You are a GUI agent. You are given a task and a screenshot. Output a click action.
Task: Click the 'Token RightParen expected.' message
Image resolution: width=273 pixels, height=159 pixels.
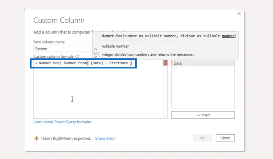tap(66, 138)
